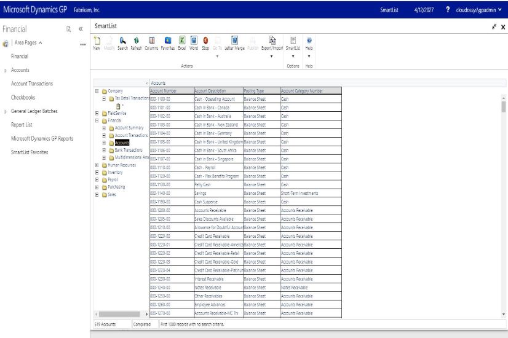Select Short-Term Investments category cell

click(311, 194)
